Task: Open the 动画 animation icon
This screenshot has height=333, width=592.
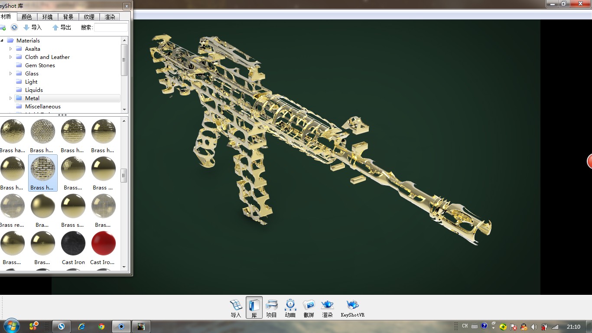Action: coord(290,308)
